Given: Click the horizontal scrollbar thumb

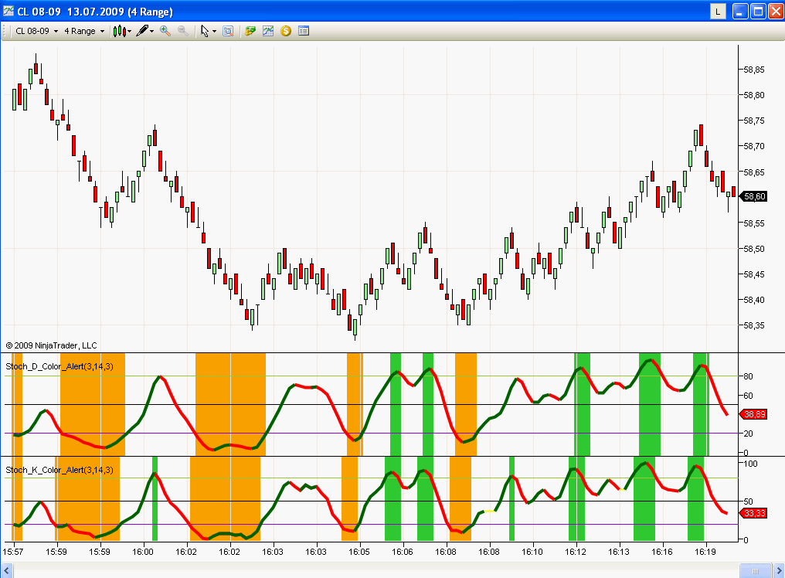Looking at the screenshot, I should [x=756, y=570].
